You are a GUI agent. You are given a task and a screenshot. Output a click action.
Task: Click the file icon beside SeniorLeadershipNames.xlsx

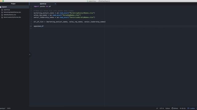[2, 17]
